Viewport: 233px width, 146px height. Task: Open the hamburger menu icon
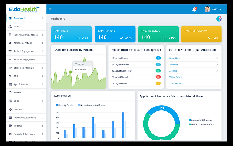point(50,9)
